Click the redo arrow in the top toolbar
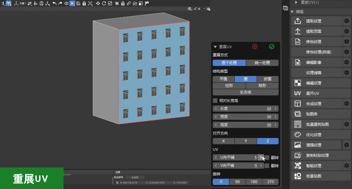This screenshot has width=352, height=189. tap(60, 3)
